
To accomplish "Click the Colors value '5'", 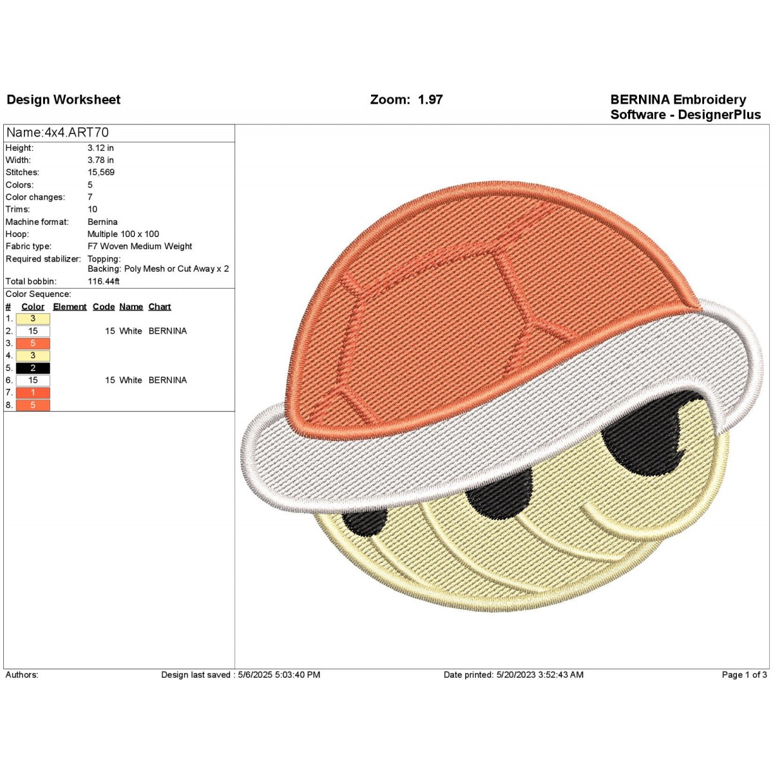I will pyautogui.click(x=90, y=185).
